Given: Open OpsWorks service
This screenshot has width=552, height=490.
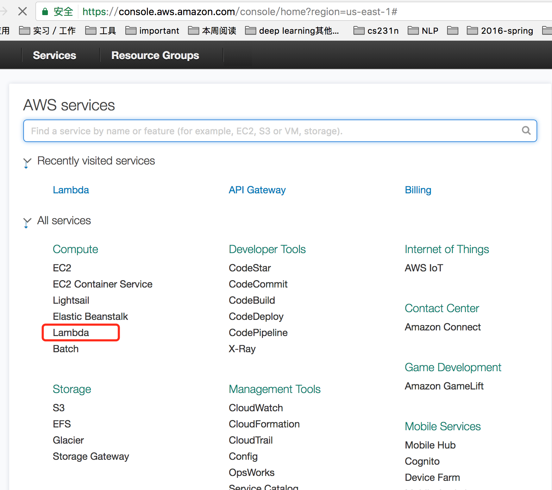Looking at the screenshot, I should [252, 472].
